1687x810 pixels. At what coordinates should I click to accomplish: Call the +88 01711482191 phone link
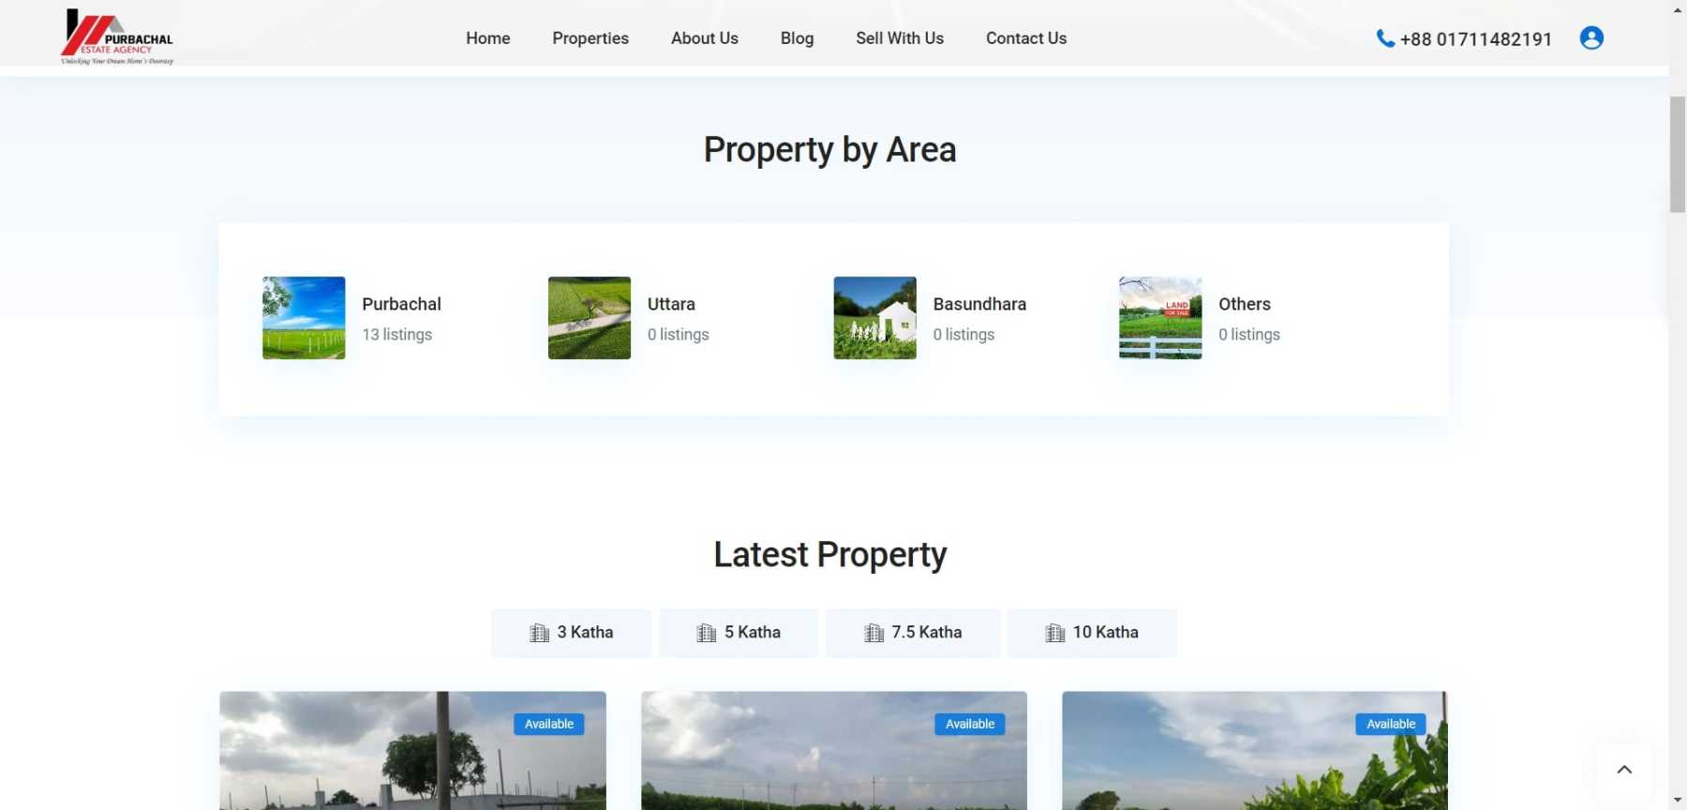point(1475,39)
